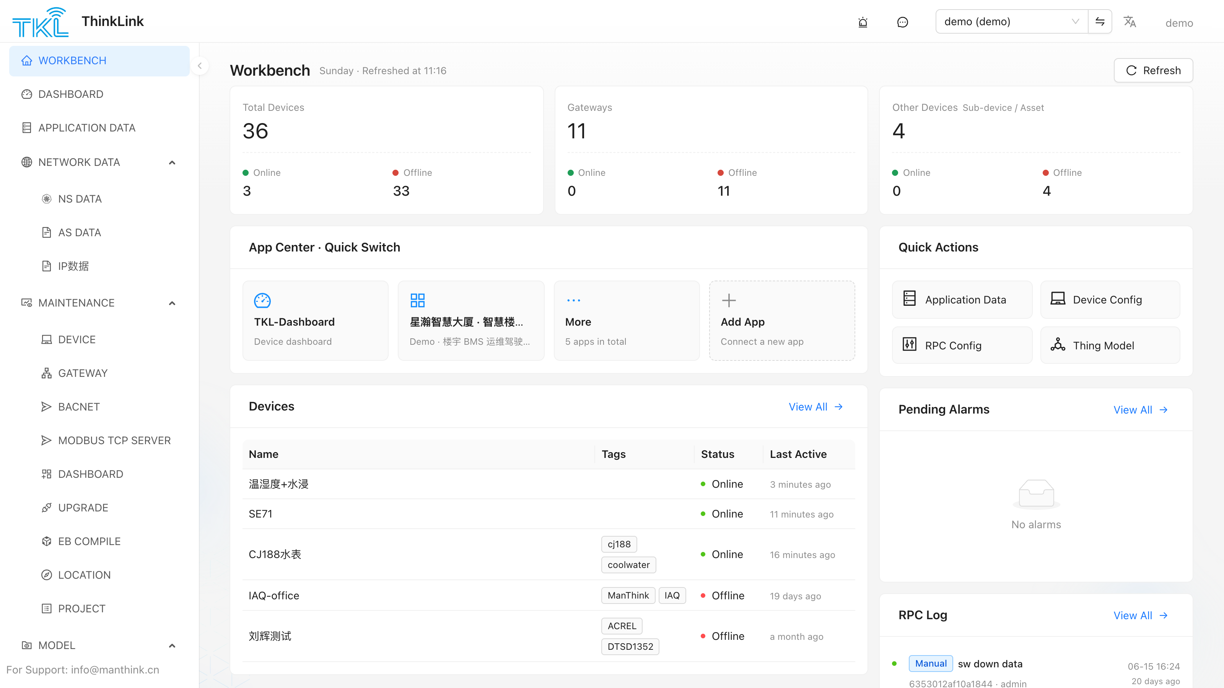
Task: Click the Devices View All arrow icon
Action: [x=839, y=407]
